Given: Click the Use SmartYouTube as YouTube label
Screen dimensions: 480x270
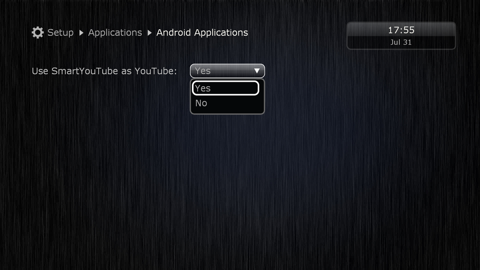Looking at the screenshot, I should click(104, 71).
